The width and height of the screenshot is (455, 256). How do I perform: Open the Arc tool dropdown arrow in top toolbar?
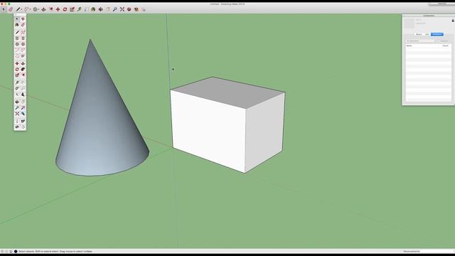point(30,9)
